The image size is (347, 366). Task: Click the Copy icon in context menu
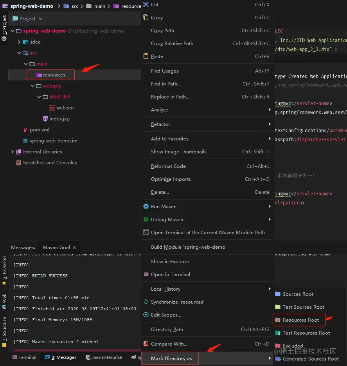click(x=146, y=17)
